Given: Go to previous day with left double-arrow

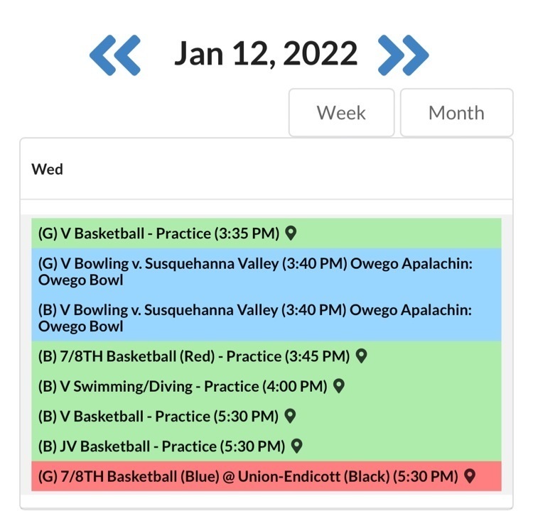Looking at the screenshot, I should click(115, 55).
